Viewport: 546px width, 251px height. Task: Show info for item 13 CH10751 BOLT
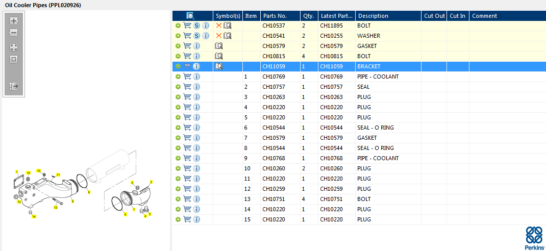tap(196, 199)
